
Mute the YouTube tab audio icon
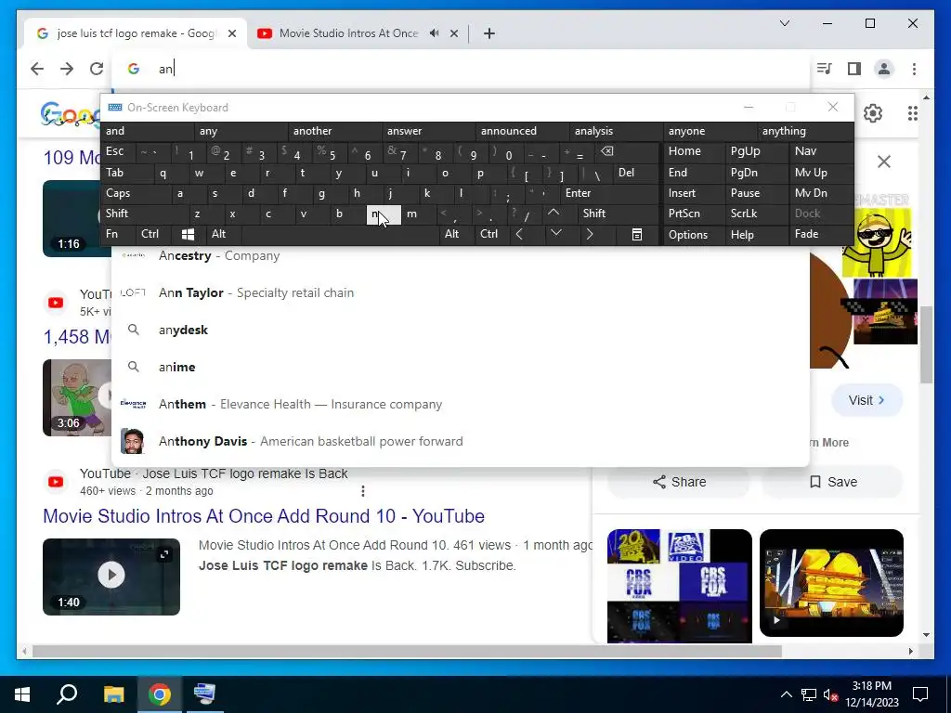(435, 33)
